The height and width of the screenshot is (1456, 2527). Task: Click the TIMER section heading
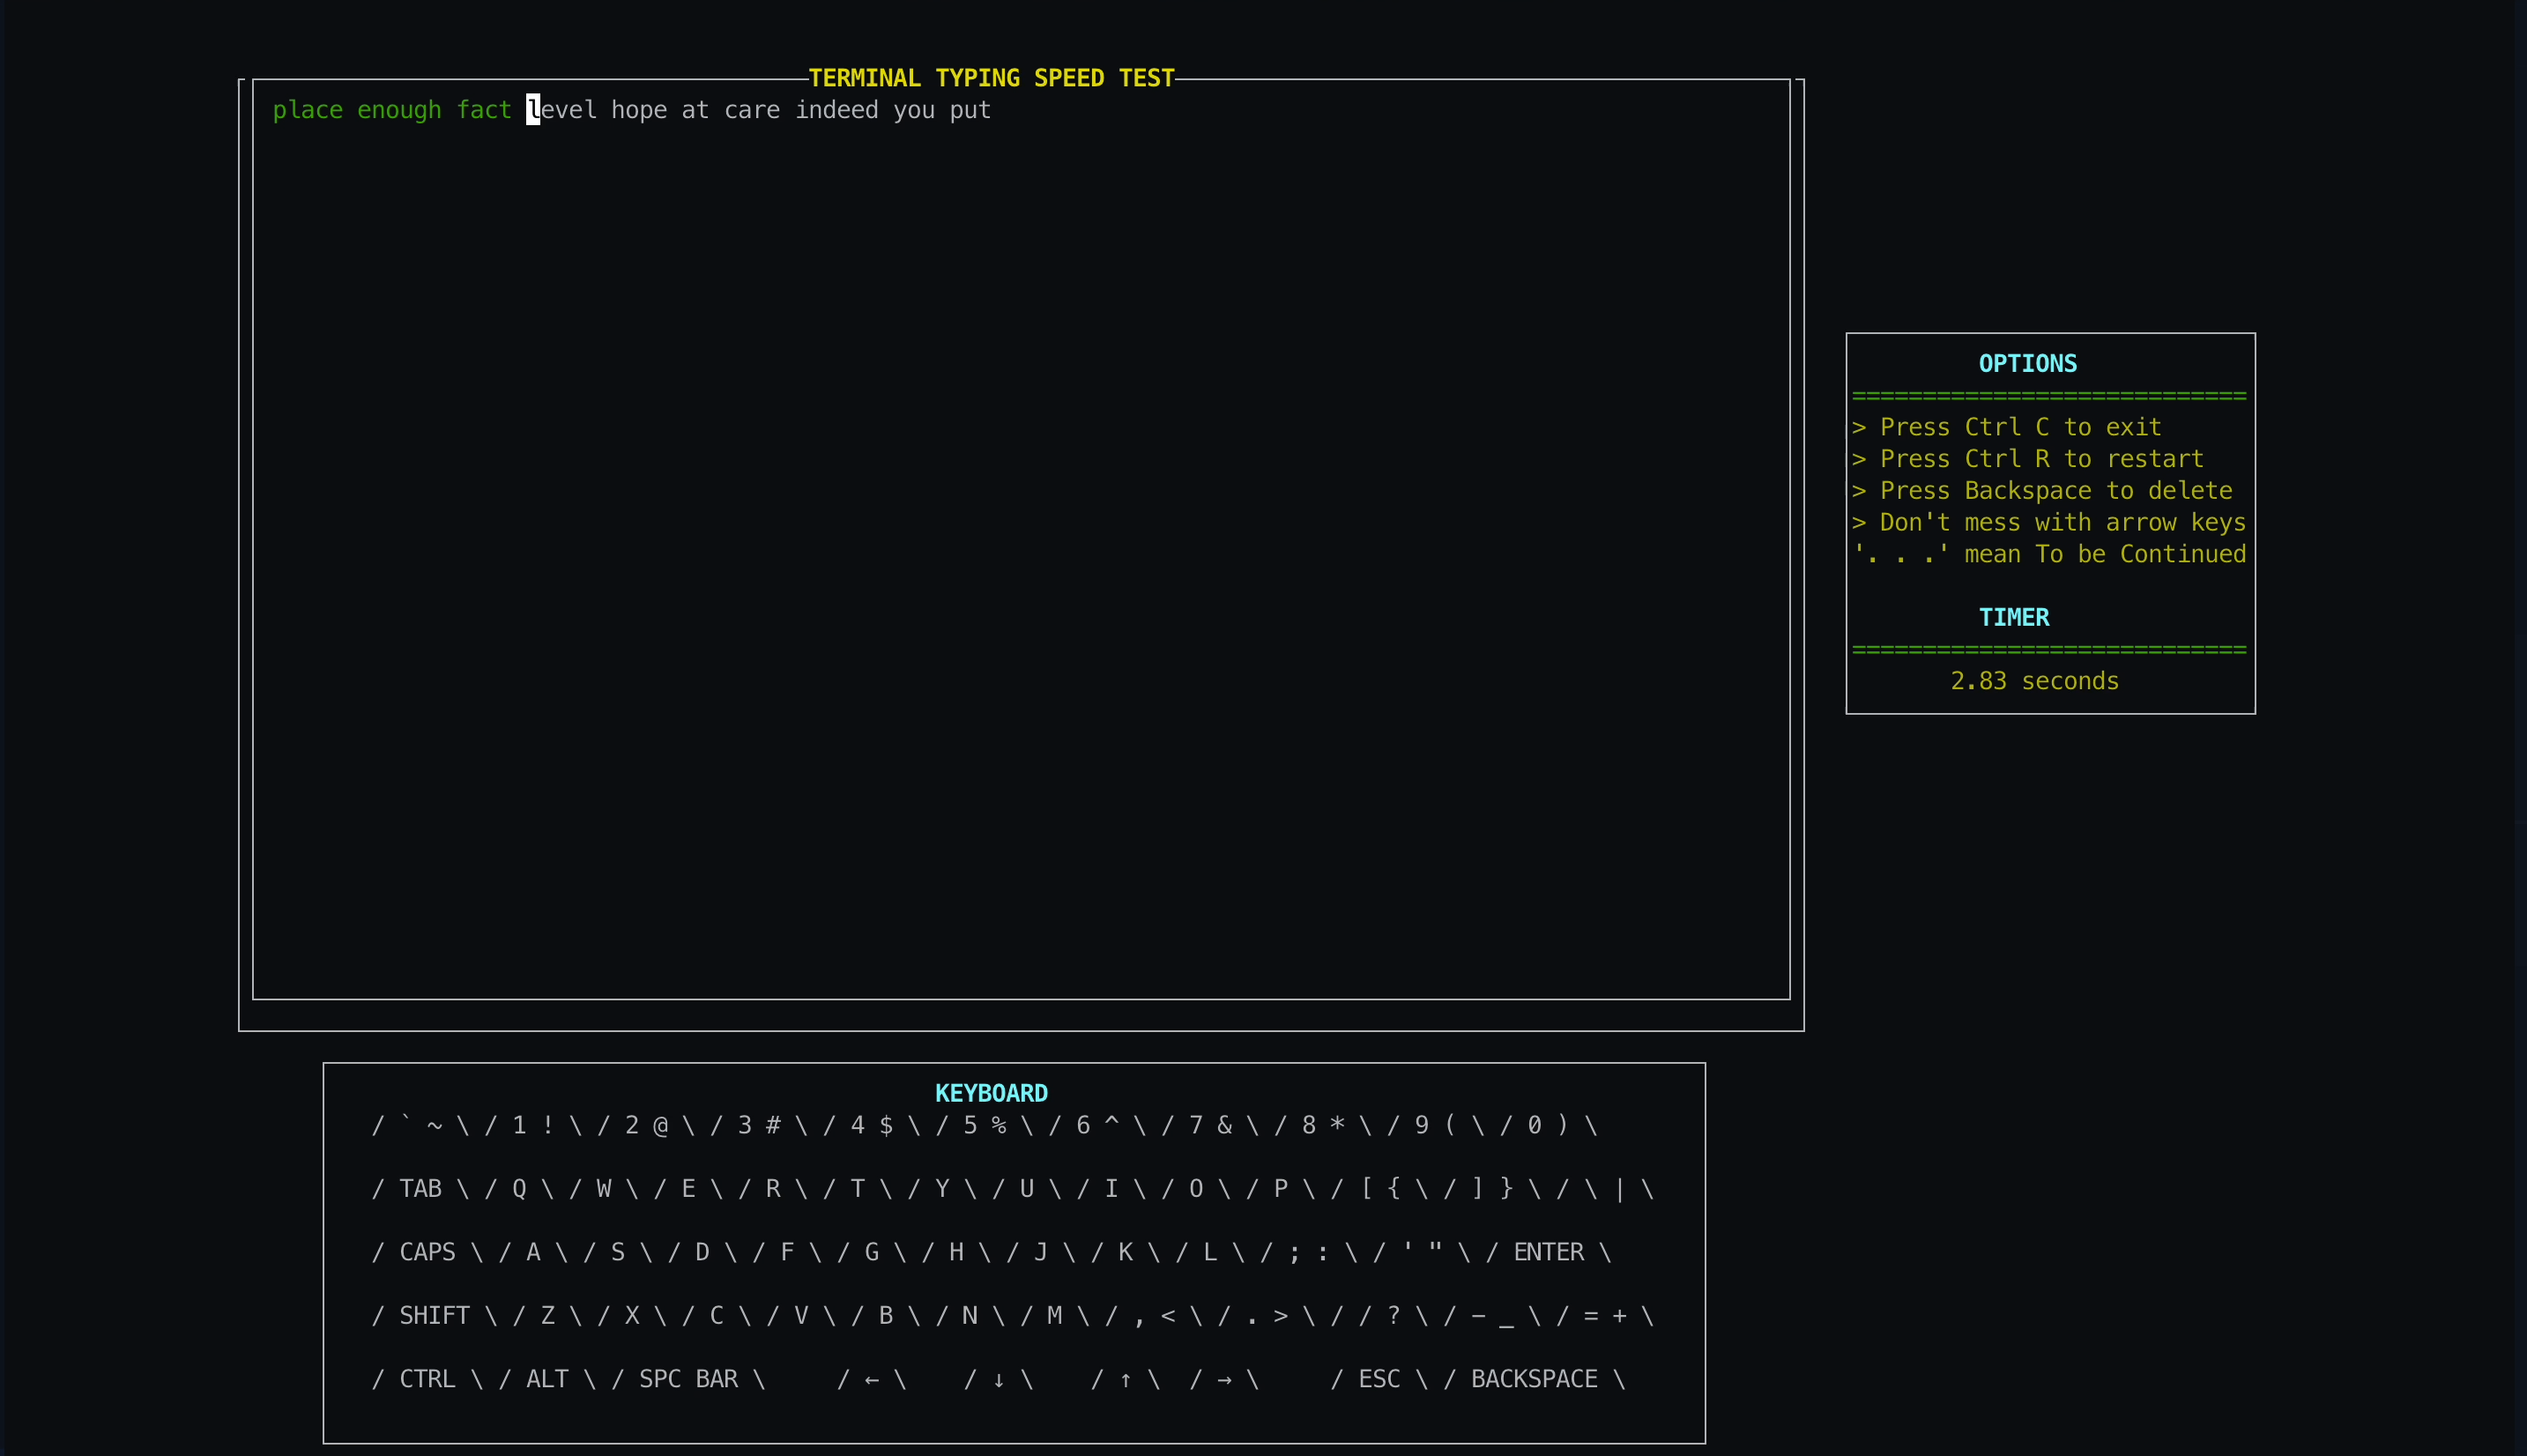[2014, 617]
